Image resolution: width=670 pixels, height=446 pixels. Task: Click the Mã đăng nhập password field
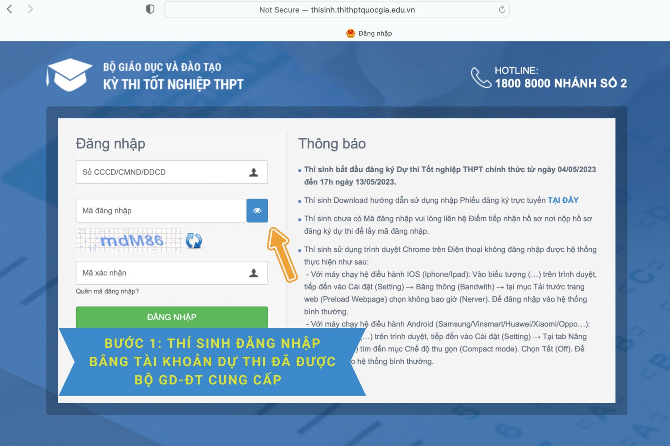(x=161, y=211)
